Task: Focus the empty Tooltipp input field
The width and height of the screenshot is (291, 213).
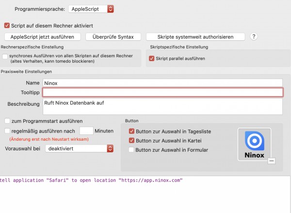Action: pyautogui.click(x=162, y=93)
